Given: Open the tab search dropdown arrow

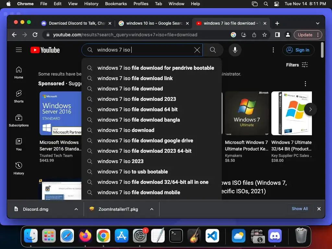Looking at the screenshot, I should tap(318, 23).
